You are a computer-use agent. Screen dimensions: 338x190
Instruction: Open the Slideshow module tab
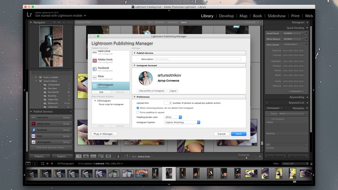coord(277,16)
